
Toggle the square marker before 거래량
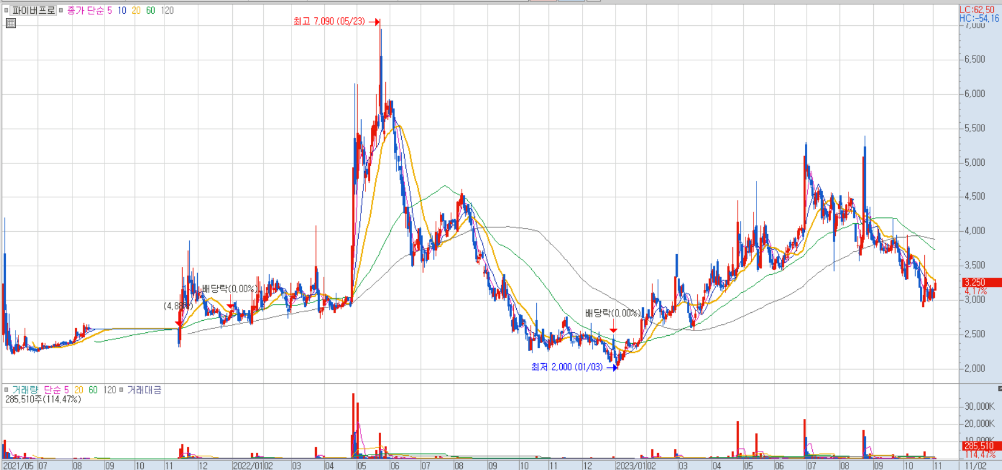click(x=6, y=390)
